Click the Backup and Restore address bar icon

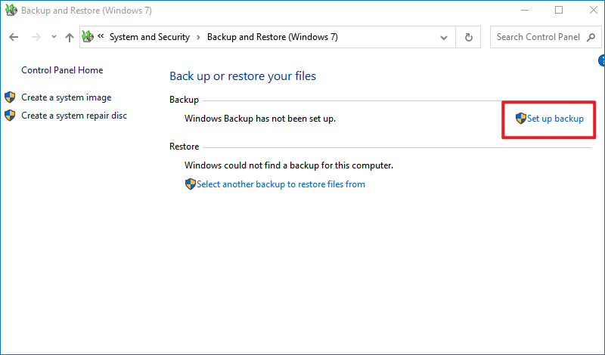pyautogui.click(x=88, y=36)
